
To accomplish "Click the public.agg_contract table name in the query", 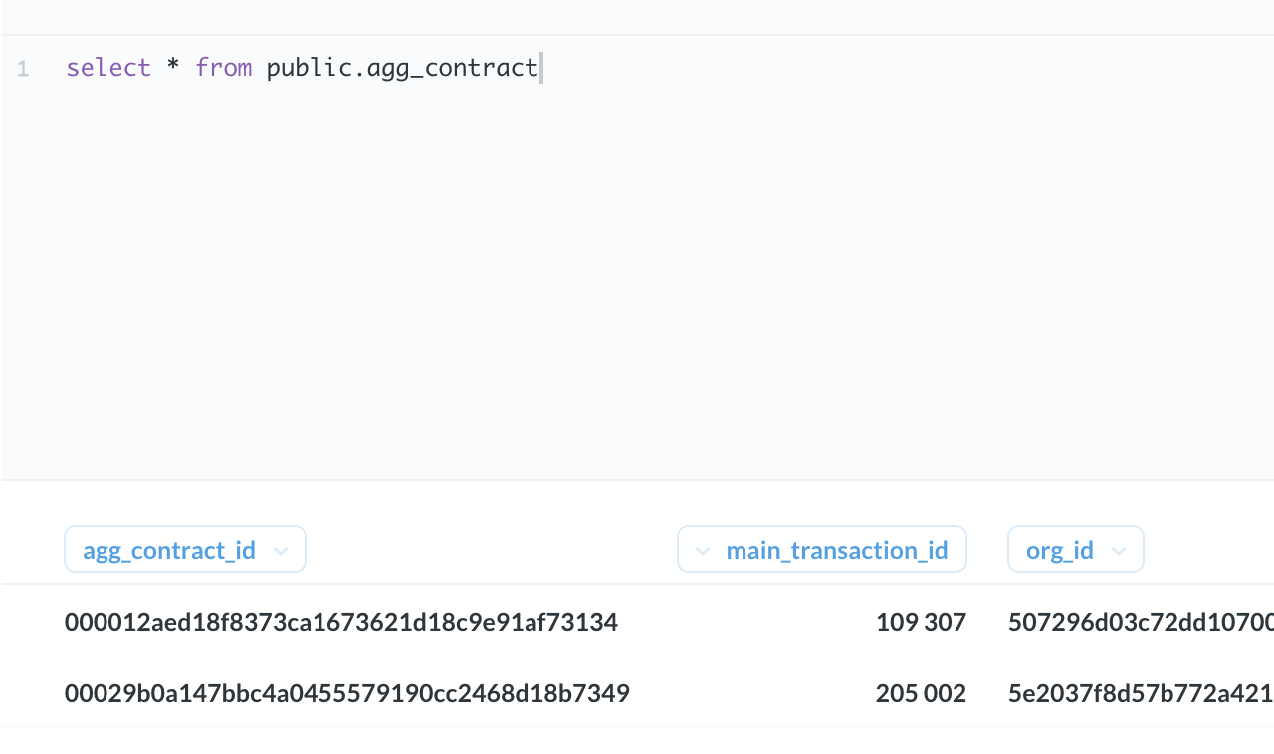I will point(401,67).
